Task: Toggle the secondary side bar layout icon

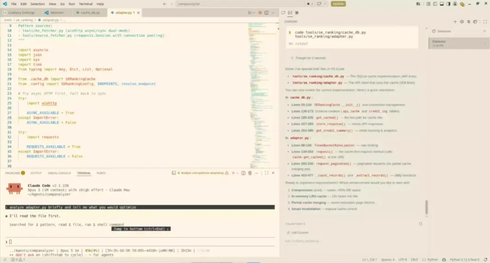Action: 448,4
